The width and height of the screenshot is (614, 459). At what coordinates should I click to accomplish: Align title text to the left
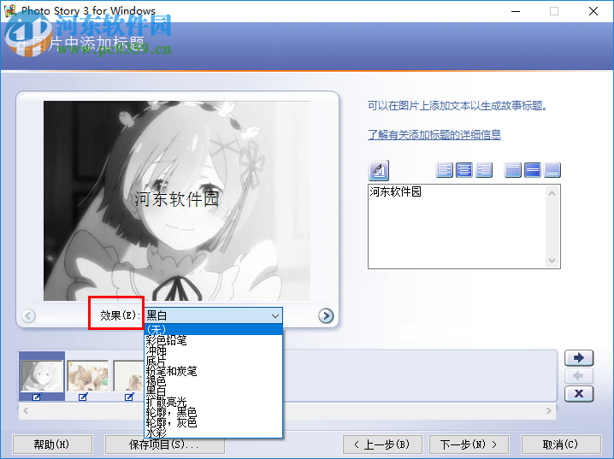point(444,170)
